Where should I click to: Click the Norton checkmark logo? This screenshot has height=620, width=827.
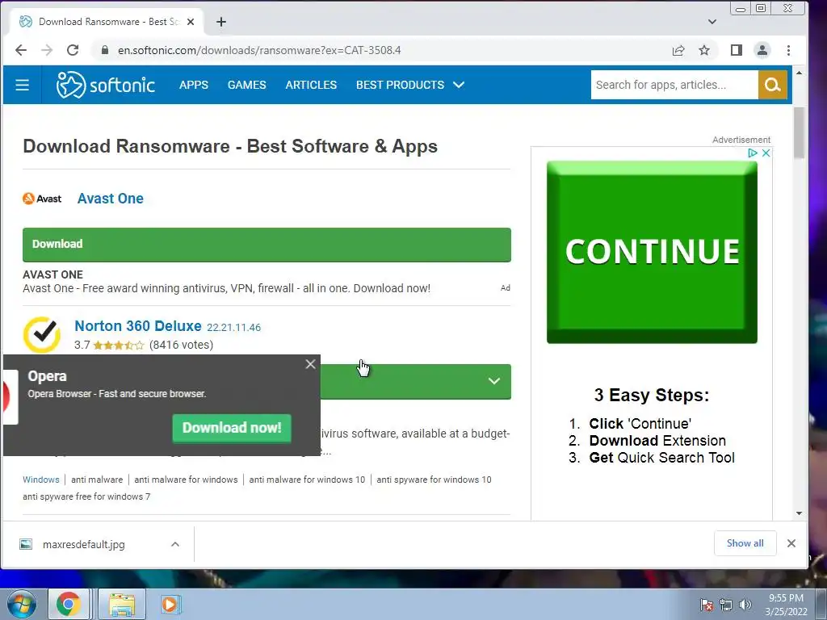(x=42, y=334)
